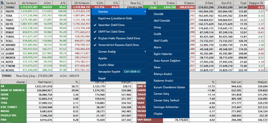Toggle the Varantları Dahil Etme checkmark

[111, 25]
